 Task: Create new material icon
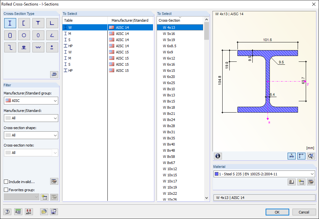pos(301,182)
